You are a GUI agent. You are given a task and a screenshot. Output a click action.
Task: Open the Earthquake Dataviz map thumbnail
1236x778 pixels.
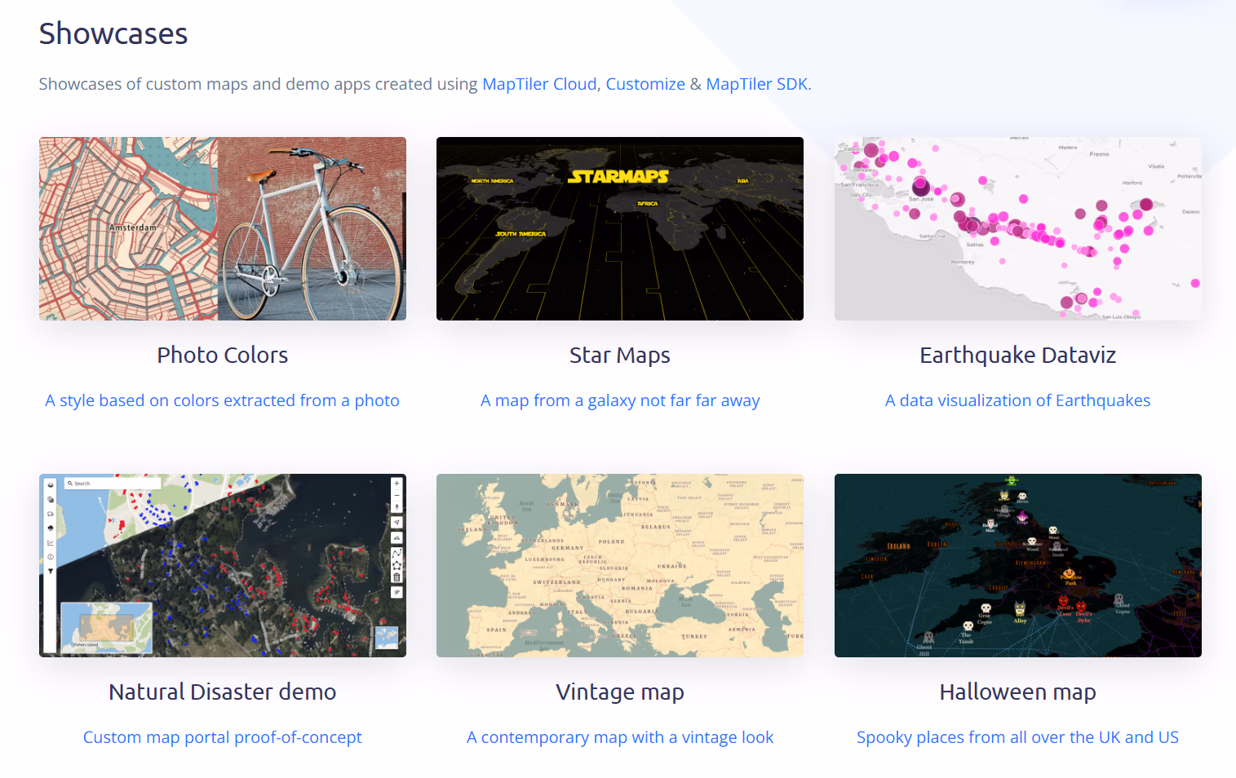(1018, 228)
